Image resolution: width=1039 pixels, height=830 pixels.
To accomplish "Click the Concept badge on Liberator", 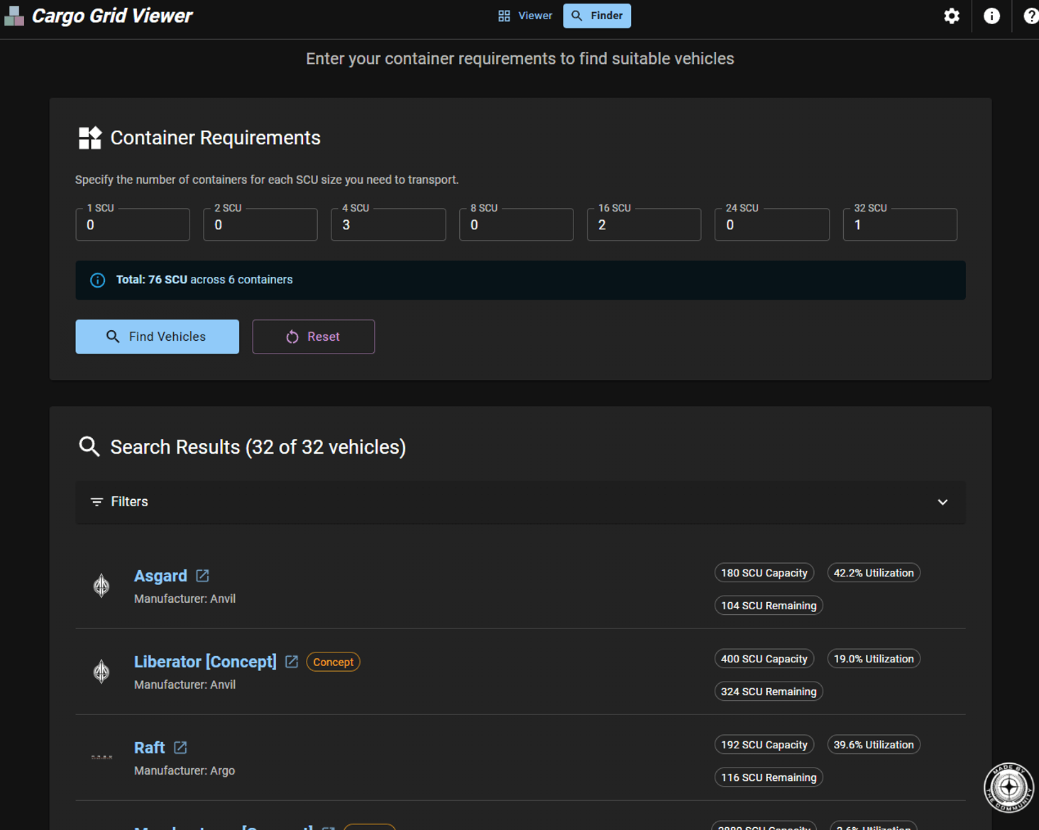I will [333, 662].
